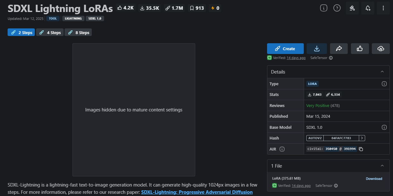393x196 pixels.
Task: Click the cloud lock icon button
Action: (381, 49)
